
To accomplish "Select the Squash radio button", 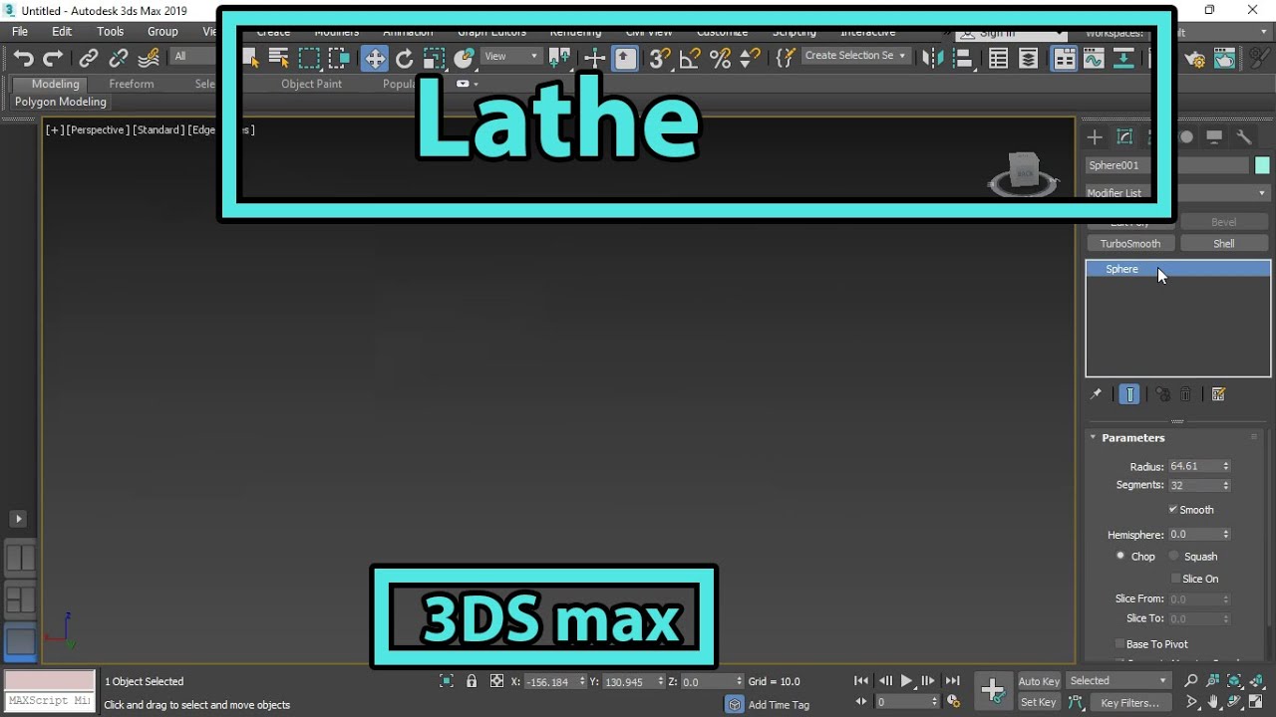I will pyautogui.click(x=1173, y=556).
